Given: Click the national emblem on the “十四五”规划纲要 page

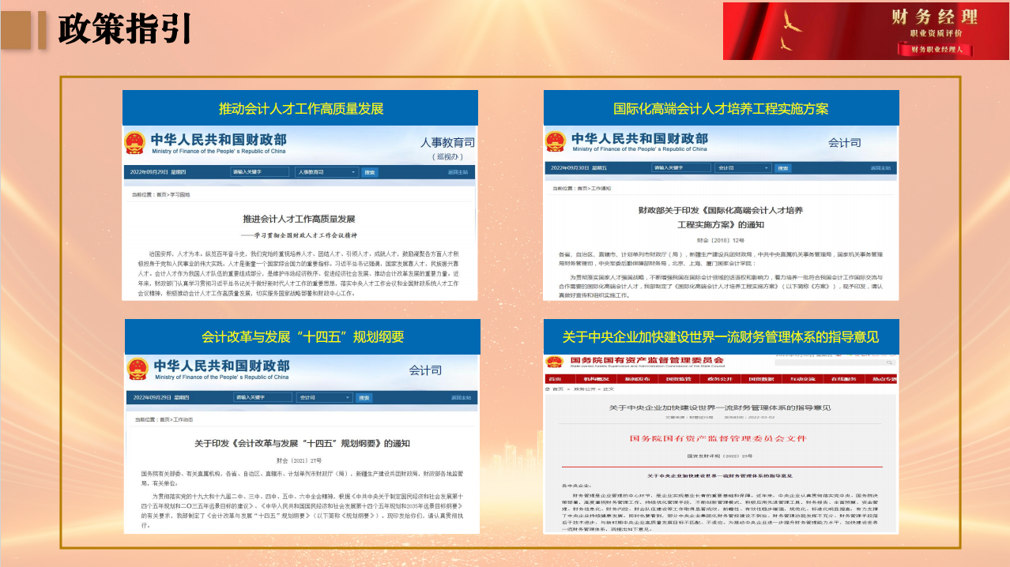Looking at the screenshot, I should (138, 368).
